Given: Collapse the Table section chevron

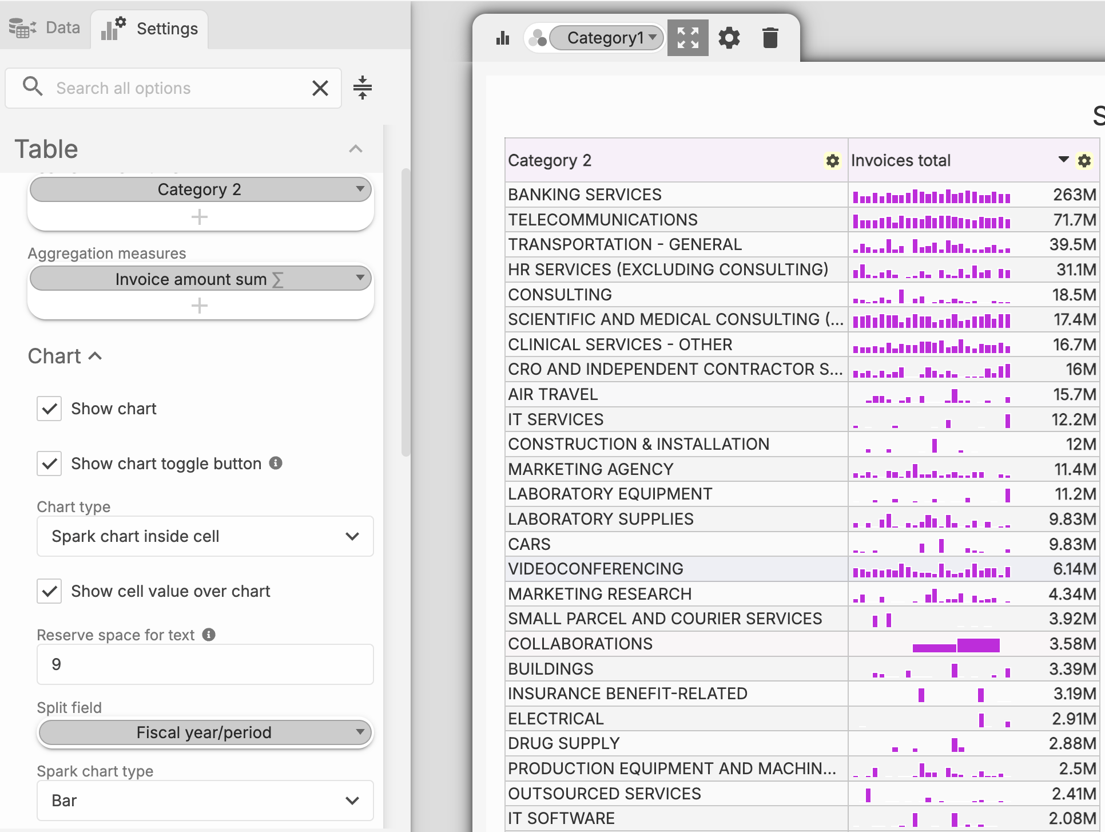Looking at the screenshot, I should click(355, 149).
